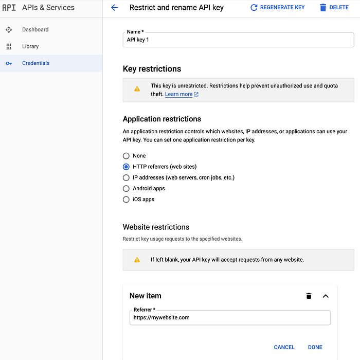Select the None restriction option
The height and width of the screenshot is (360, 360).
tap(127, 156)
